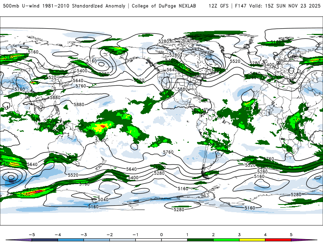
Task: Select the red 4 to 5 colorbar segment
Action: tap(278, 240)
